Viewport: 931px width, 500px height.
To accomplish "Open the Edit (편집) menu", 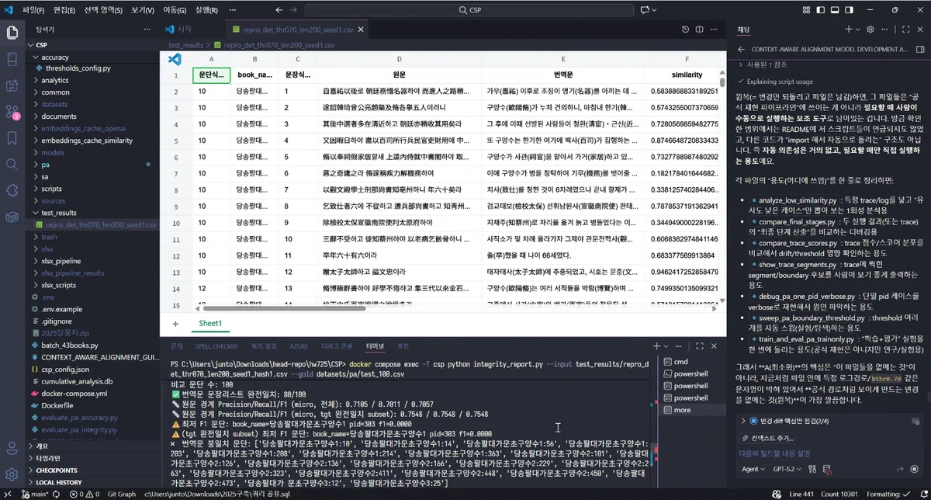I will [64, 10].
